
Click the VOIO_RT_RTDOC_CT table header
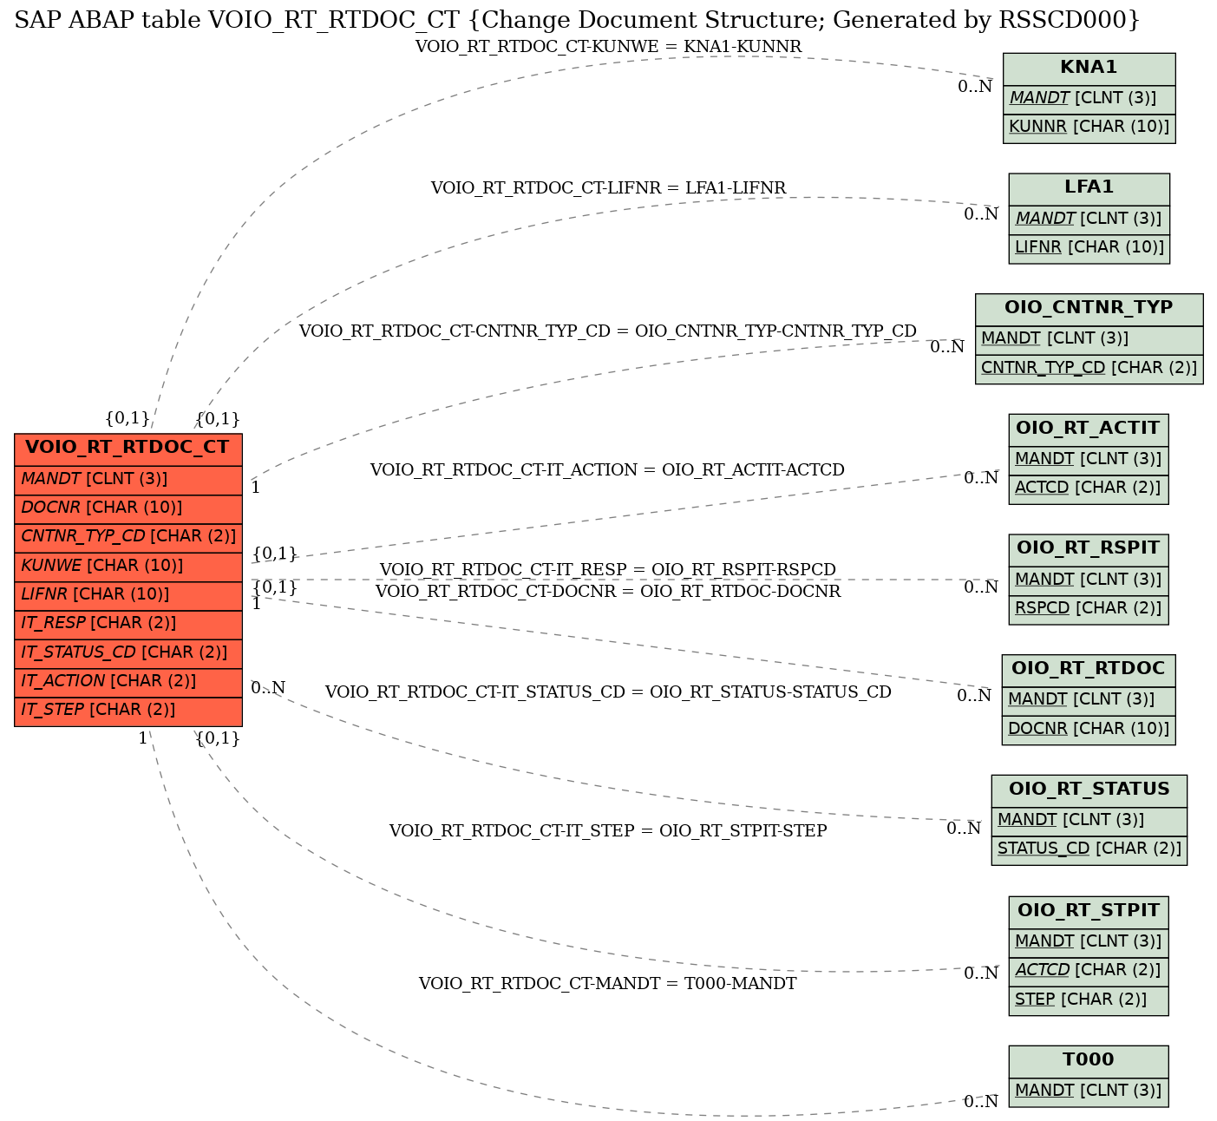click(x=128, y=449)
